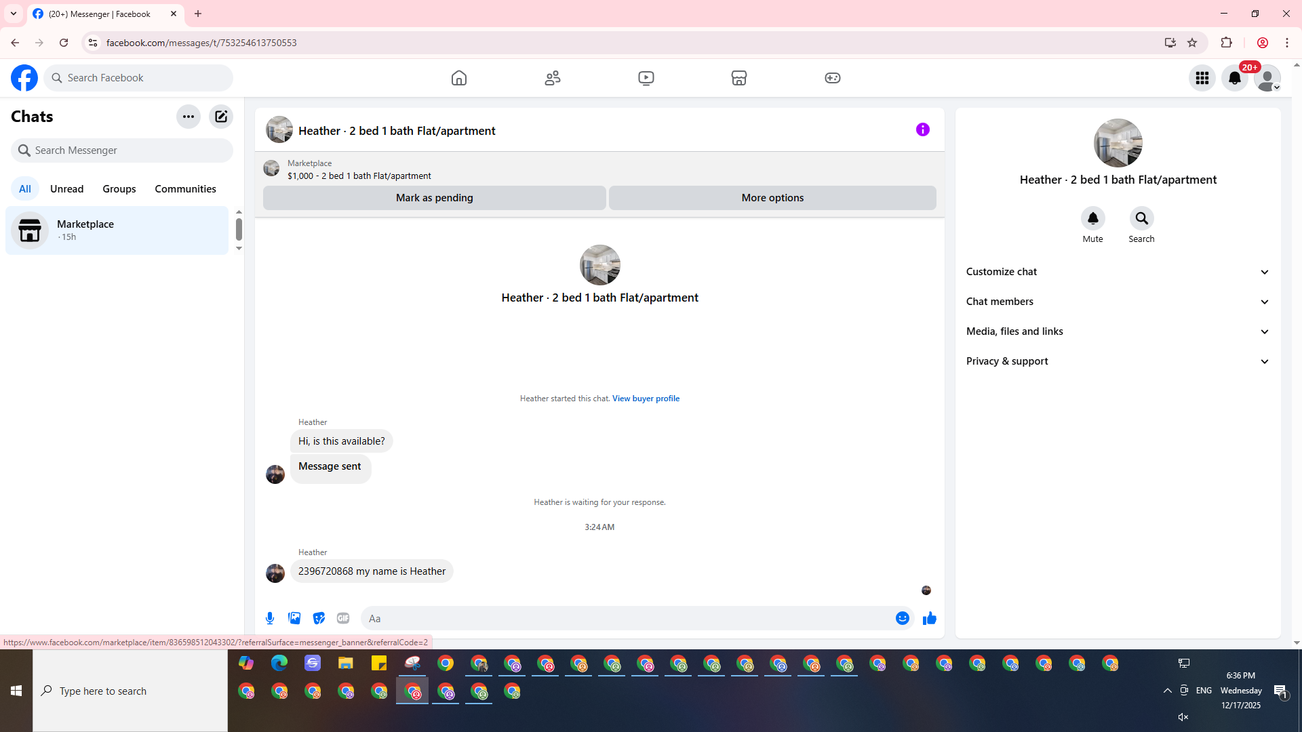Open File Explorer from taskbar

pos(346,664)
